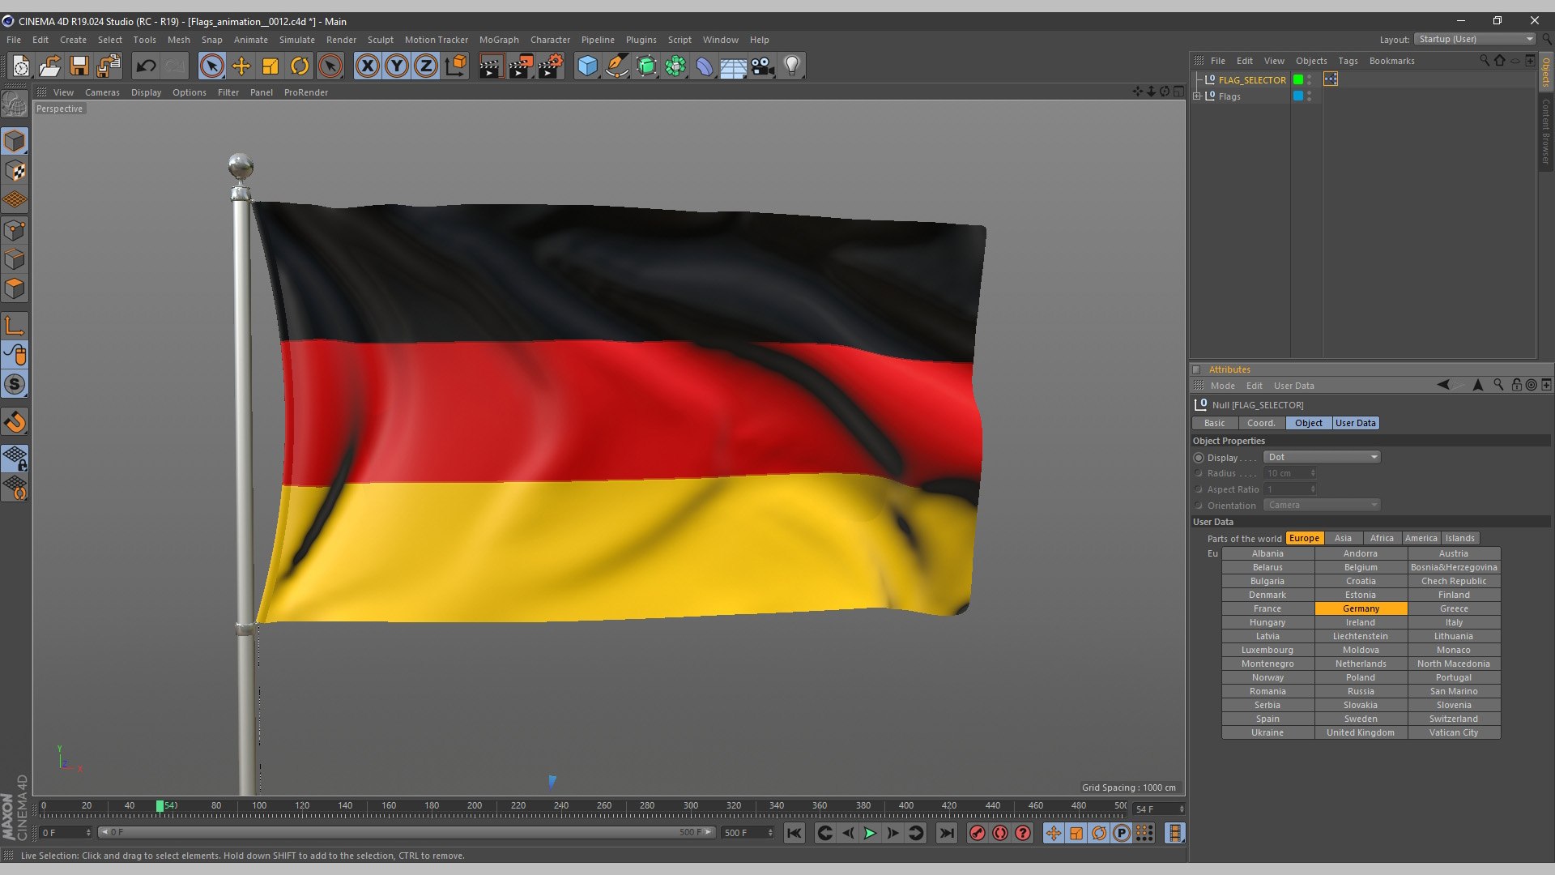Click the Render View clapperboard icon

pos(491,66)
